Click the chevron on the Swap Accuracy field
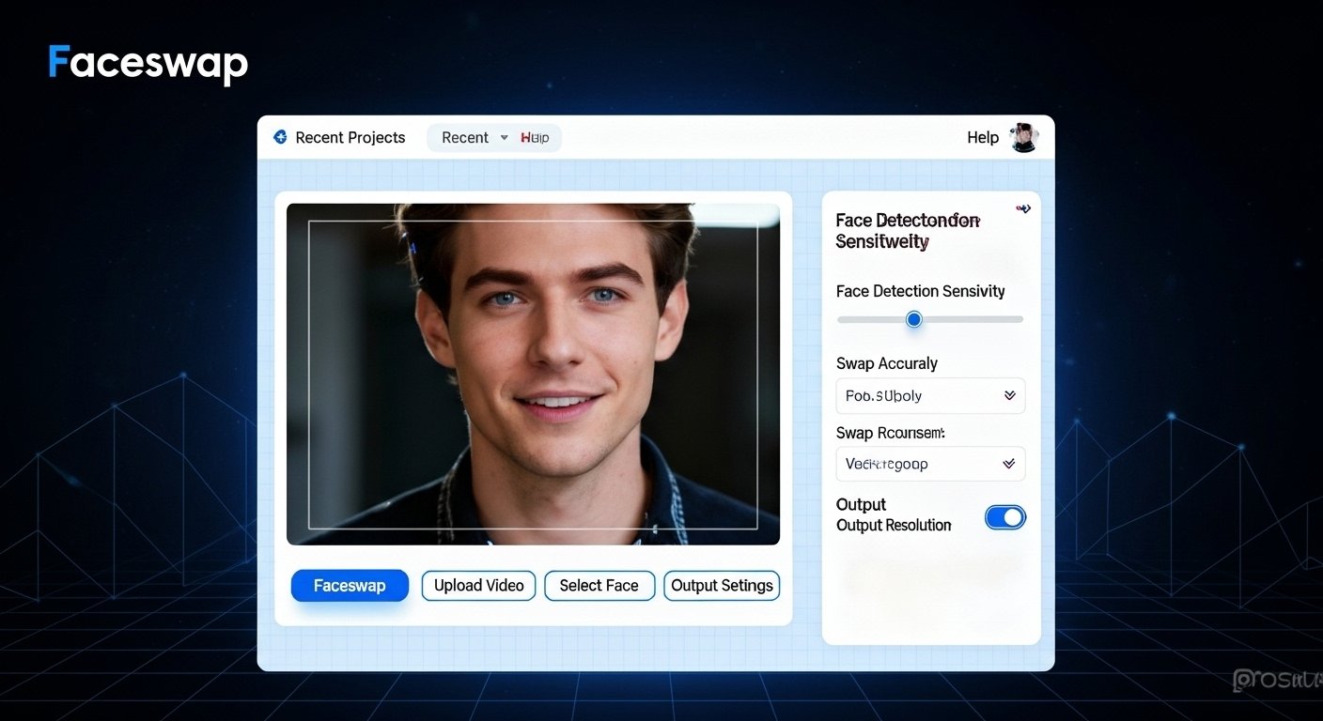 [1010, 395]
